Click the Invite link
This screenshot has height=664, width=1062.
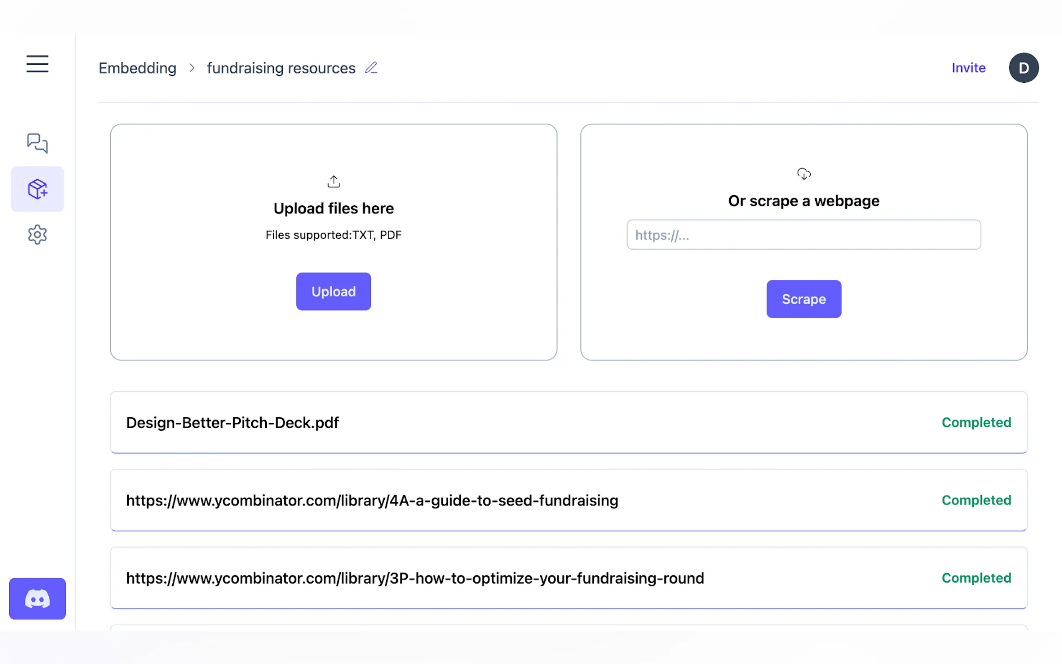968,68
